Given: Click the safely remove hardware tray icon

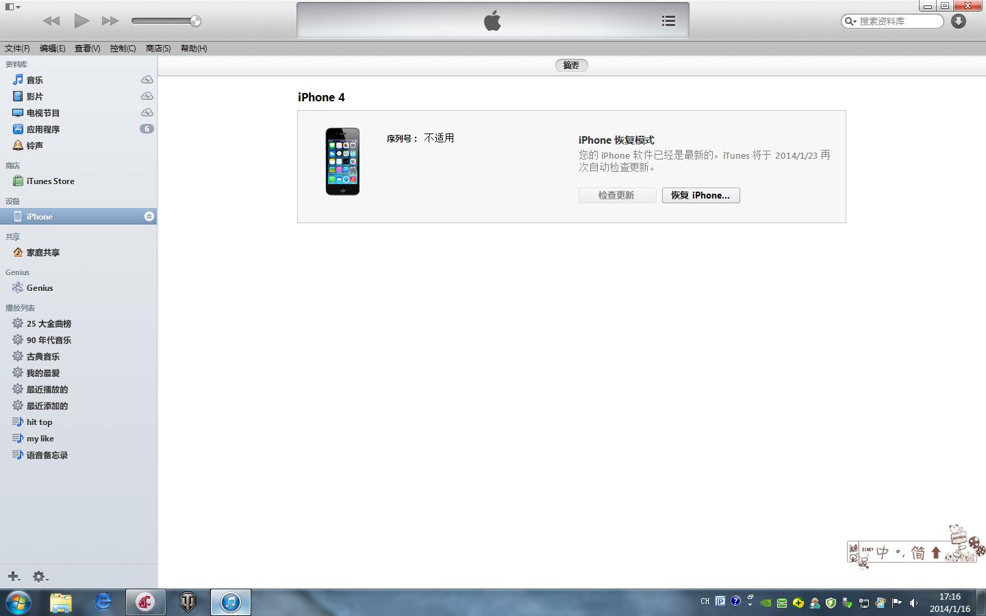Looking at the screenshot, I should (848, 603).
